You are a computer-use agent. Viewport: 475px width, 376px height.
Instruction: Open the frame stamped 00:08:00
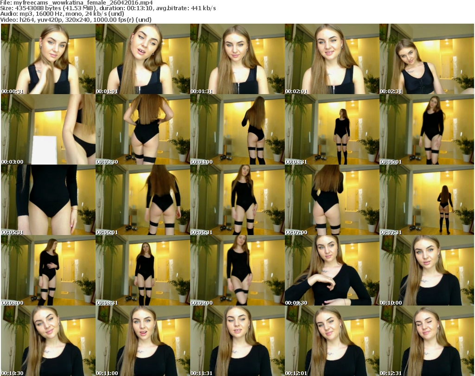[x=48, y=270]
